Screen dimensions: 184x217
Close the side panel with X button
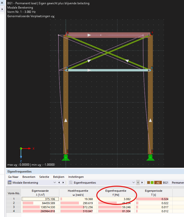(2, 3)
